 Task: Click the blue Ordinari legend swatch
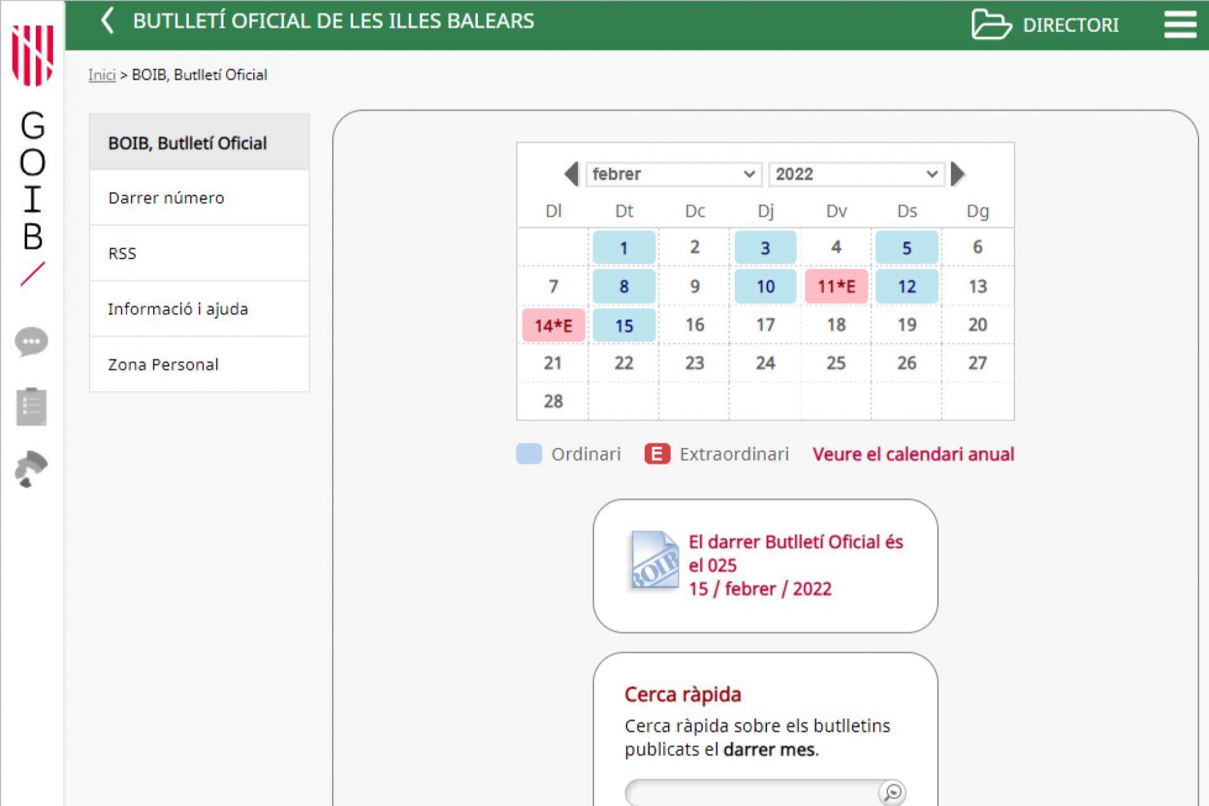click(529, 454)
